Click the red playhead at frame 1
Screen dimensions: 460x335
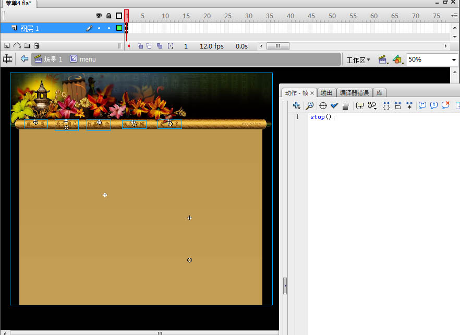pos(126,16)
